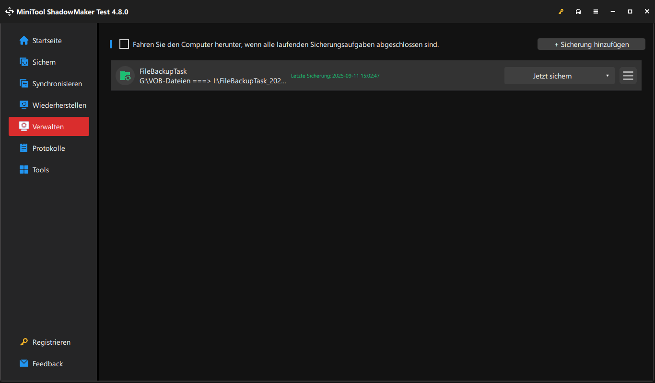
Task: Open the FileBackupTask options menu
Action: click(628, 75)
